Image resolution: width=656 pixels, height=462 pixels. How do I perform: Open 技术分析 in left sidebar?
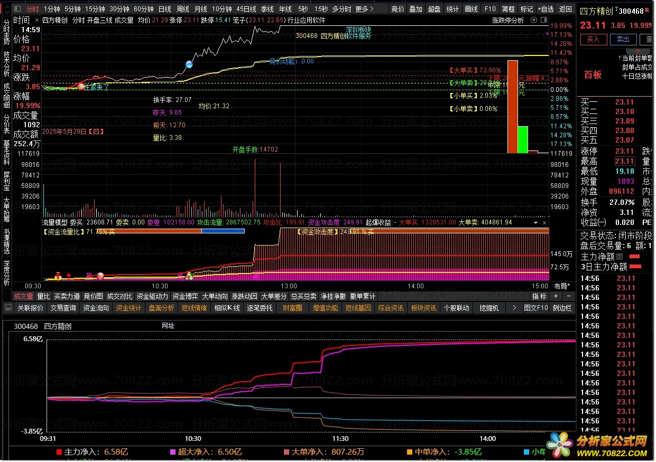6,64
